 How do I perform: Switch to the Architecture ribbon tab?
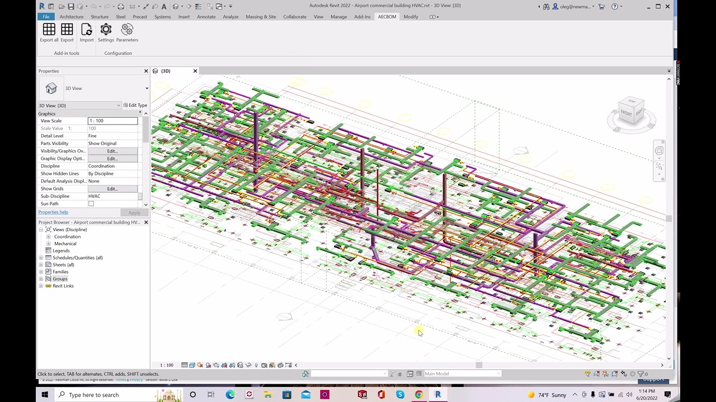coord(72,17)
